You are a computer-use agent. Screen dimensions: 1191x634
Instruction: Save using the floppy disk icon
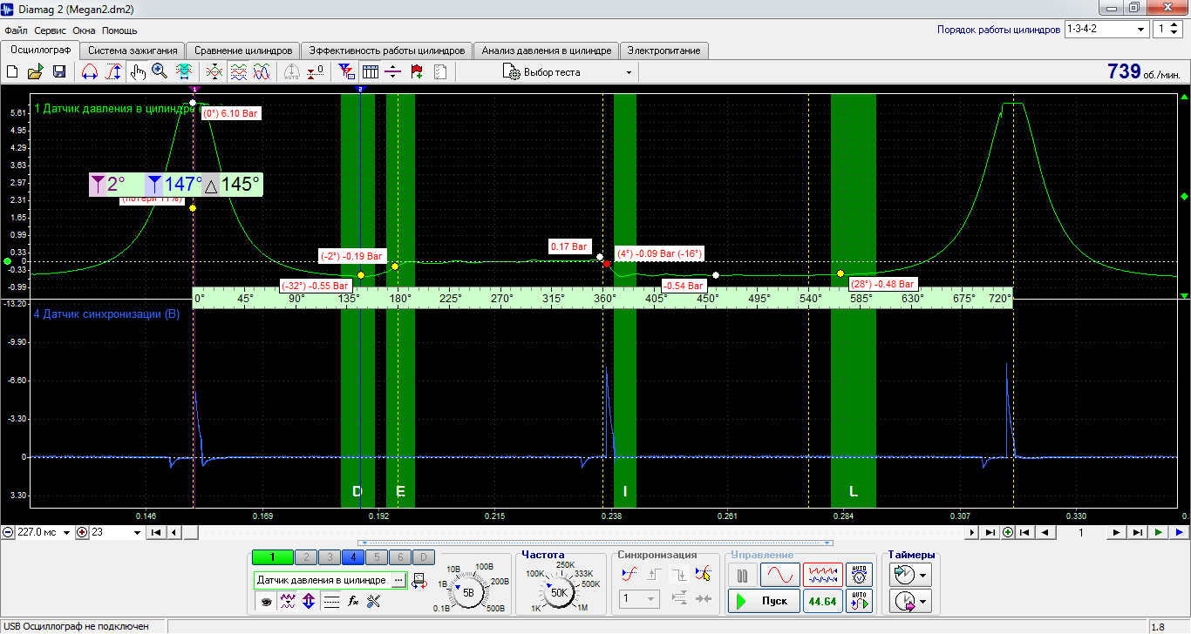(59, 72)
